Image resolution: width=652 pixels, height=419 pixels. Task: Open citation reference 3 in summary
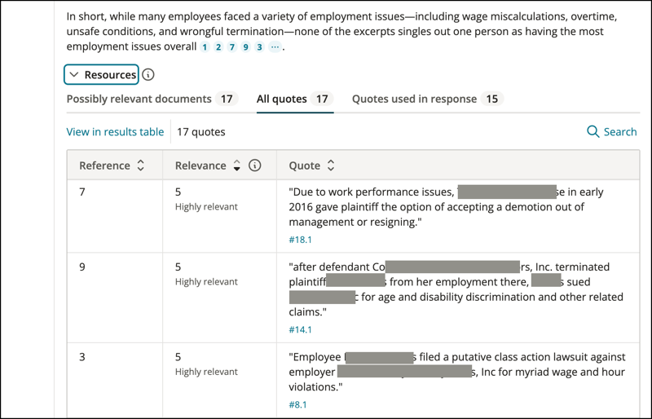click(x=259, y=47)
